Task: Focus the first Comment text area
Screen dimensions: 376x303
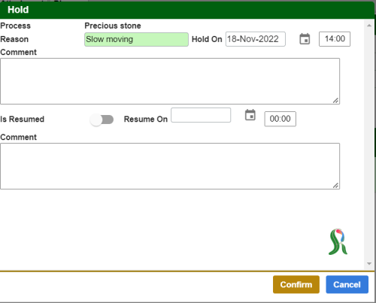Action: click(170, 81)
